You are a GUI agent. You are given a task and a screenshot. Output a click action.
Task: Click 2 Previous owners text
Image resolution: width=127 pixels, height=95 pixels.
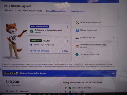pos(87,38)
